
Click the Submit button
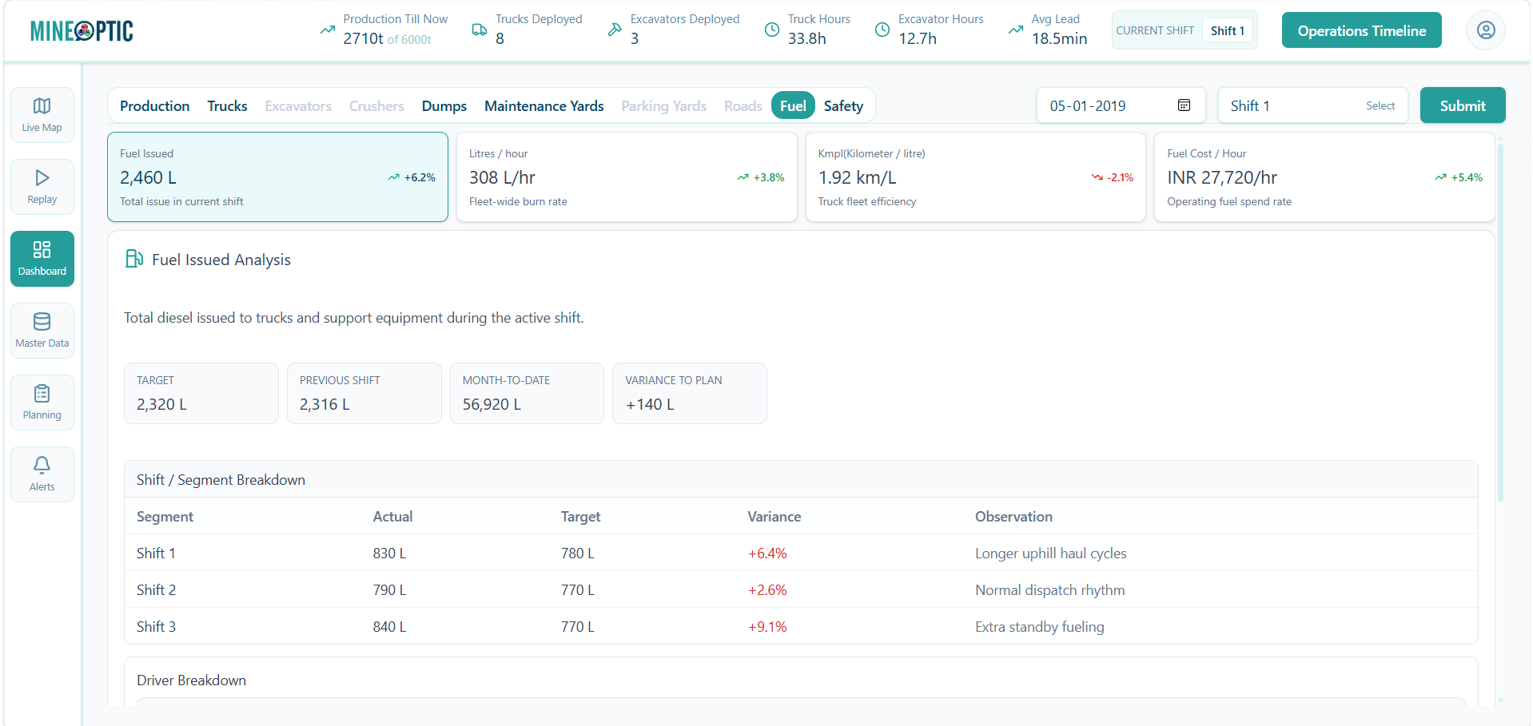(1462, 105)
